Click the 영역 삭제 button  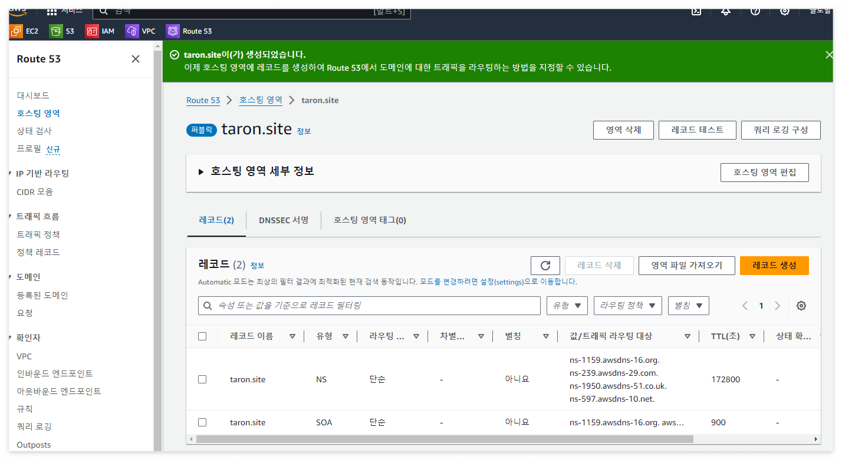coord(623,130)
